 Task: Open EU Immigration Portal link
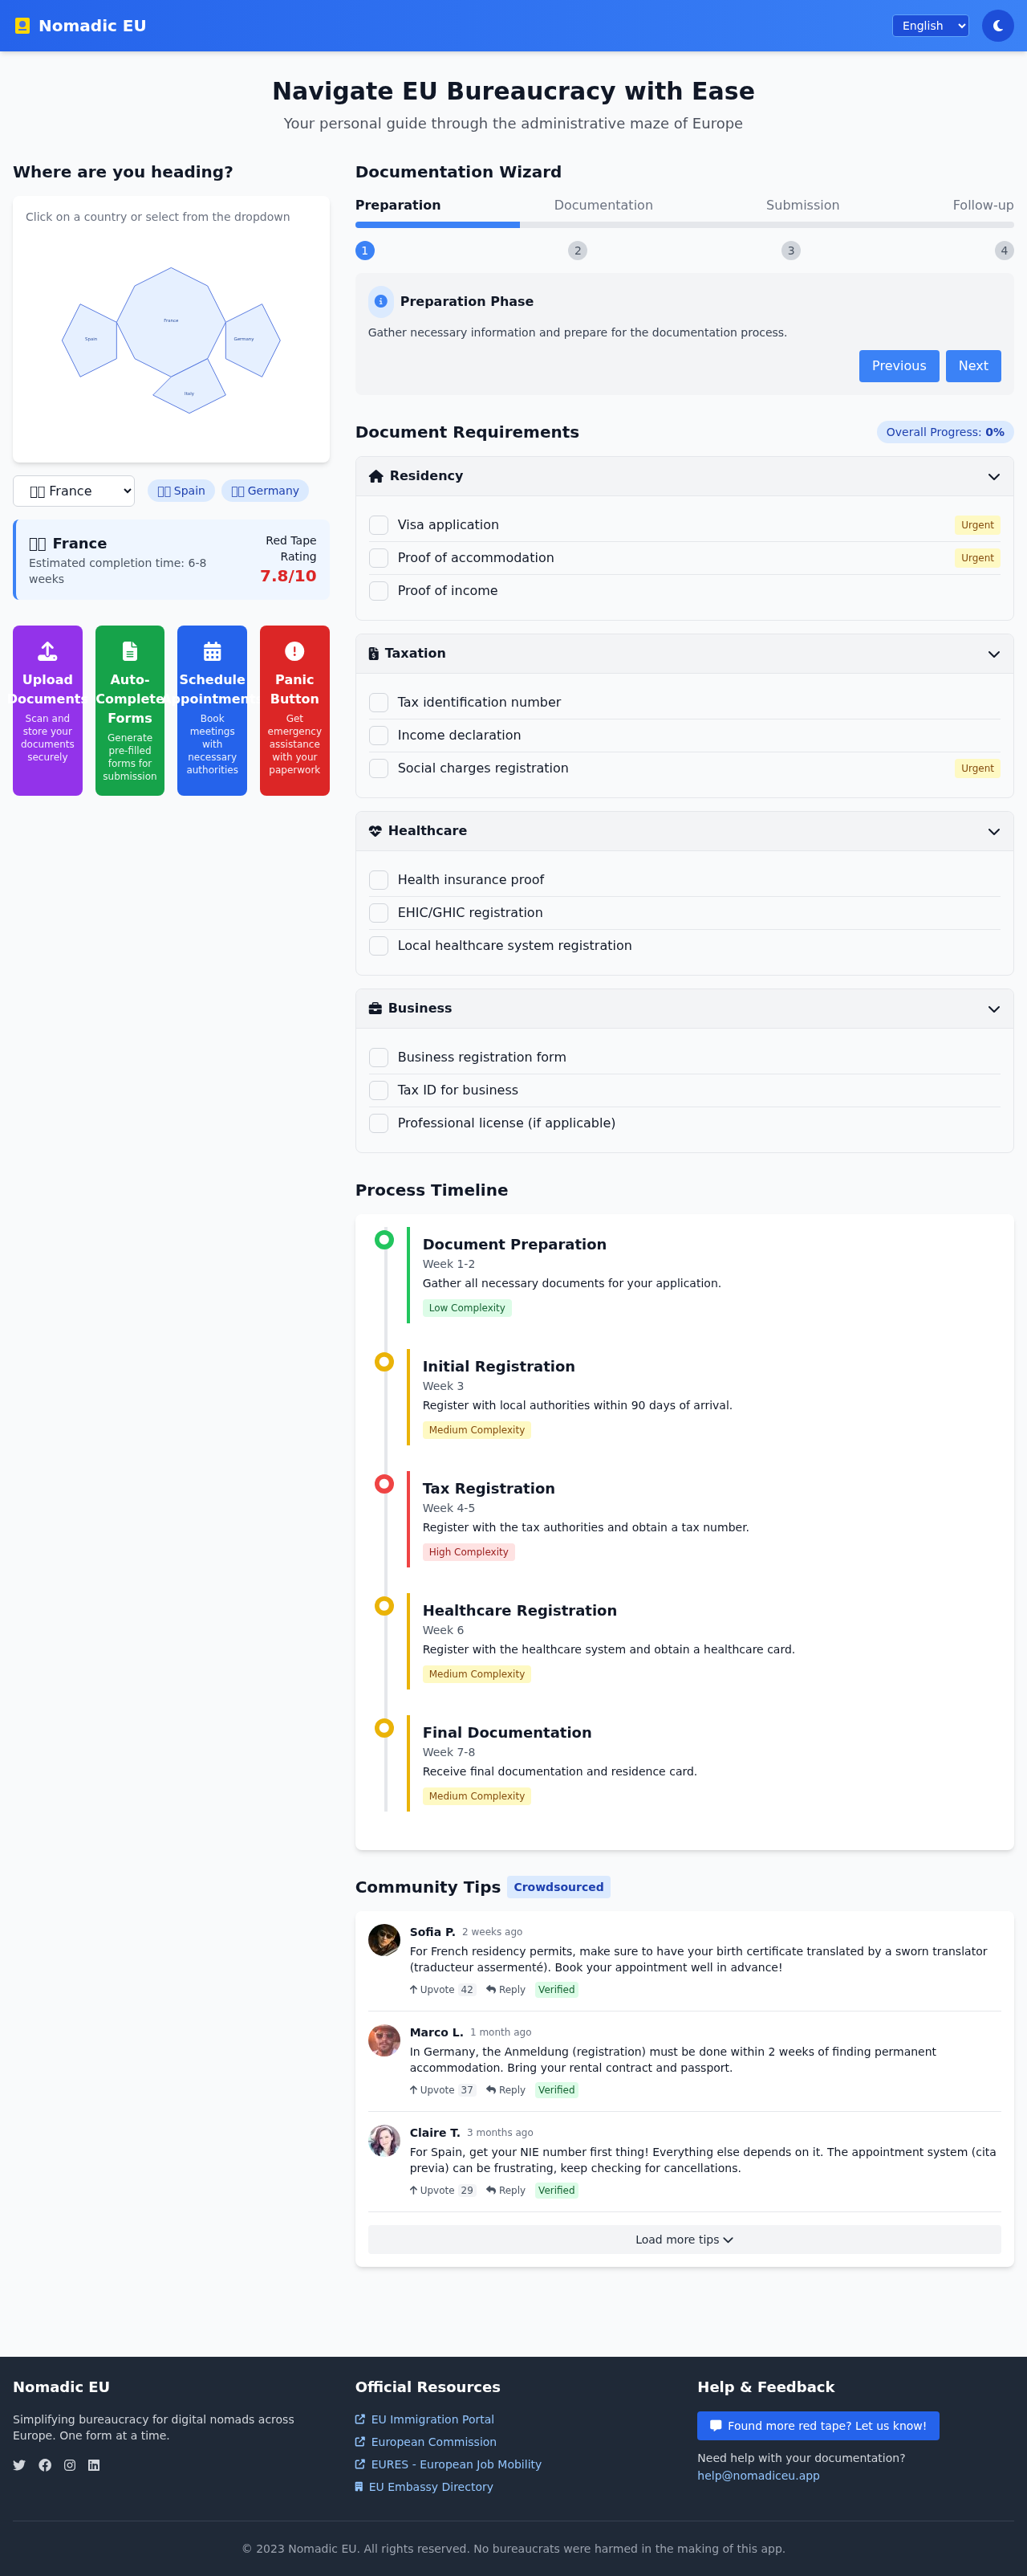point(432,2419)
